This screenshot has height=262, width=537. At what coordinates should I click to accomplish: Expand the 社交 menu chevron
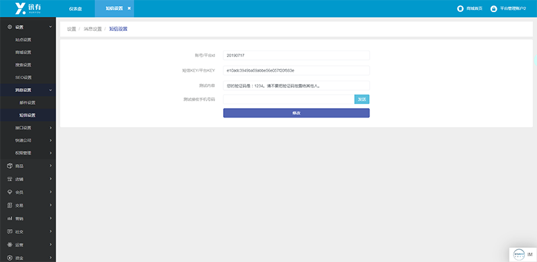pos(50,232)
